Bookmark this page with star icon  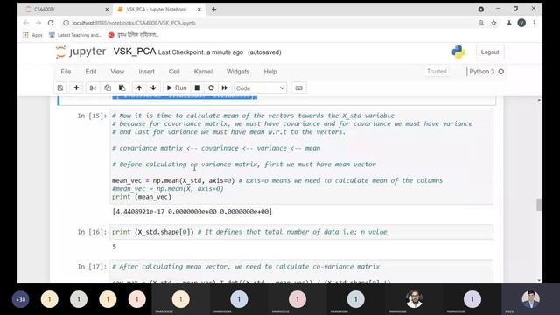click(493, 23)
